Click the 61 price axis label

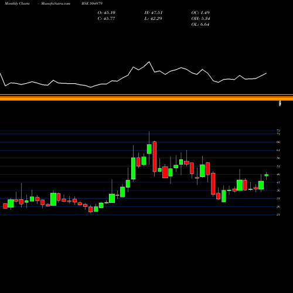(278, 150)
